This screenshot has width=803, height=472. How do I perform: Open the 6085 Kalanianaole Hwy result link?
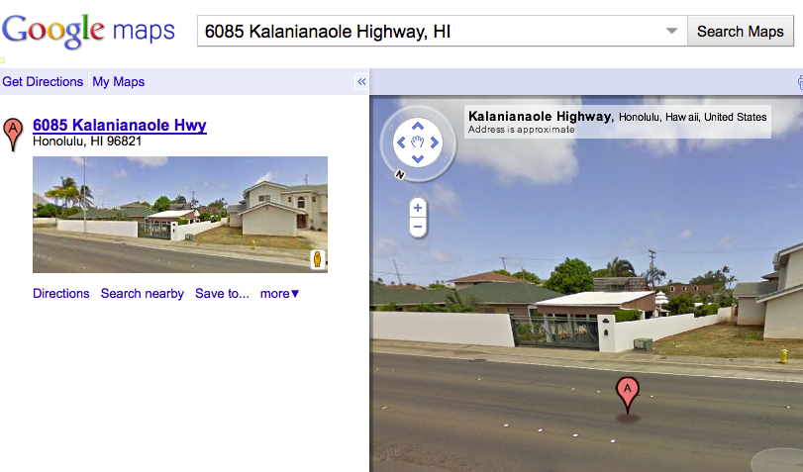(120, 125)
